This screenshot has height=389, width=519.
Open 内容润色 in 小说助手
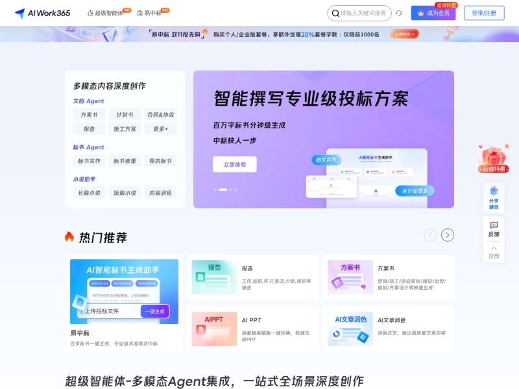tap(160, 193)
